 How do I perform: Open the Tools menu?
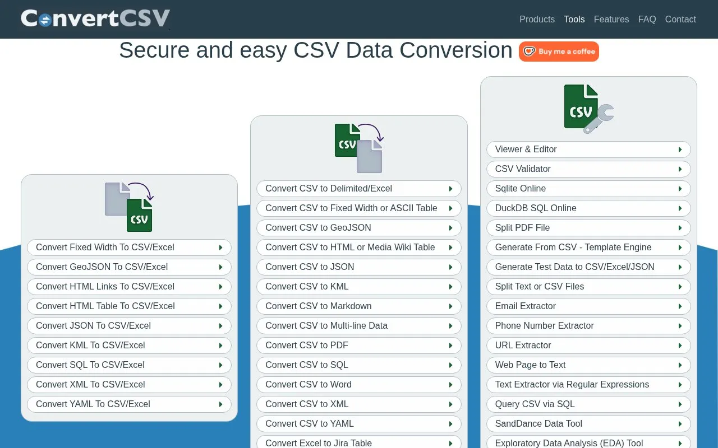[x=574, y=19]
